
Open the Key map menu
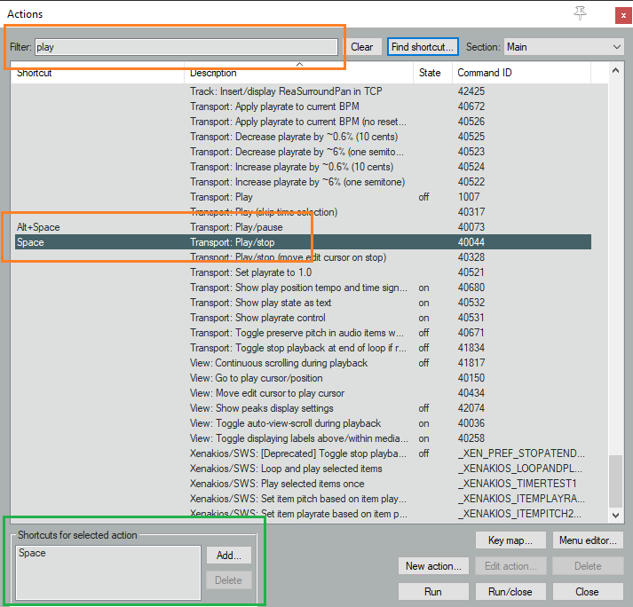(510, 540)
